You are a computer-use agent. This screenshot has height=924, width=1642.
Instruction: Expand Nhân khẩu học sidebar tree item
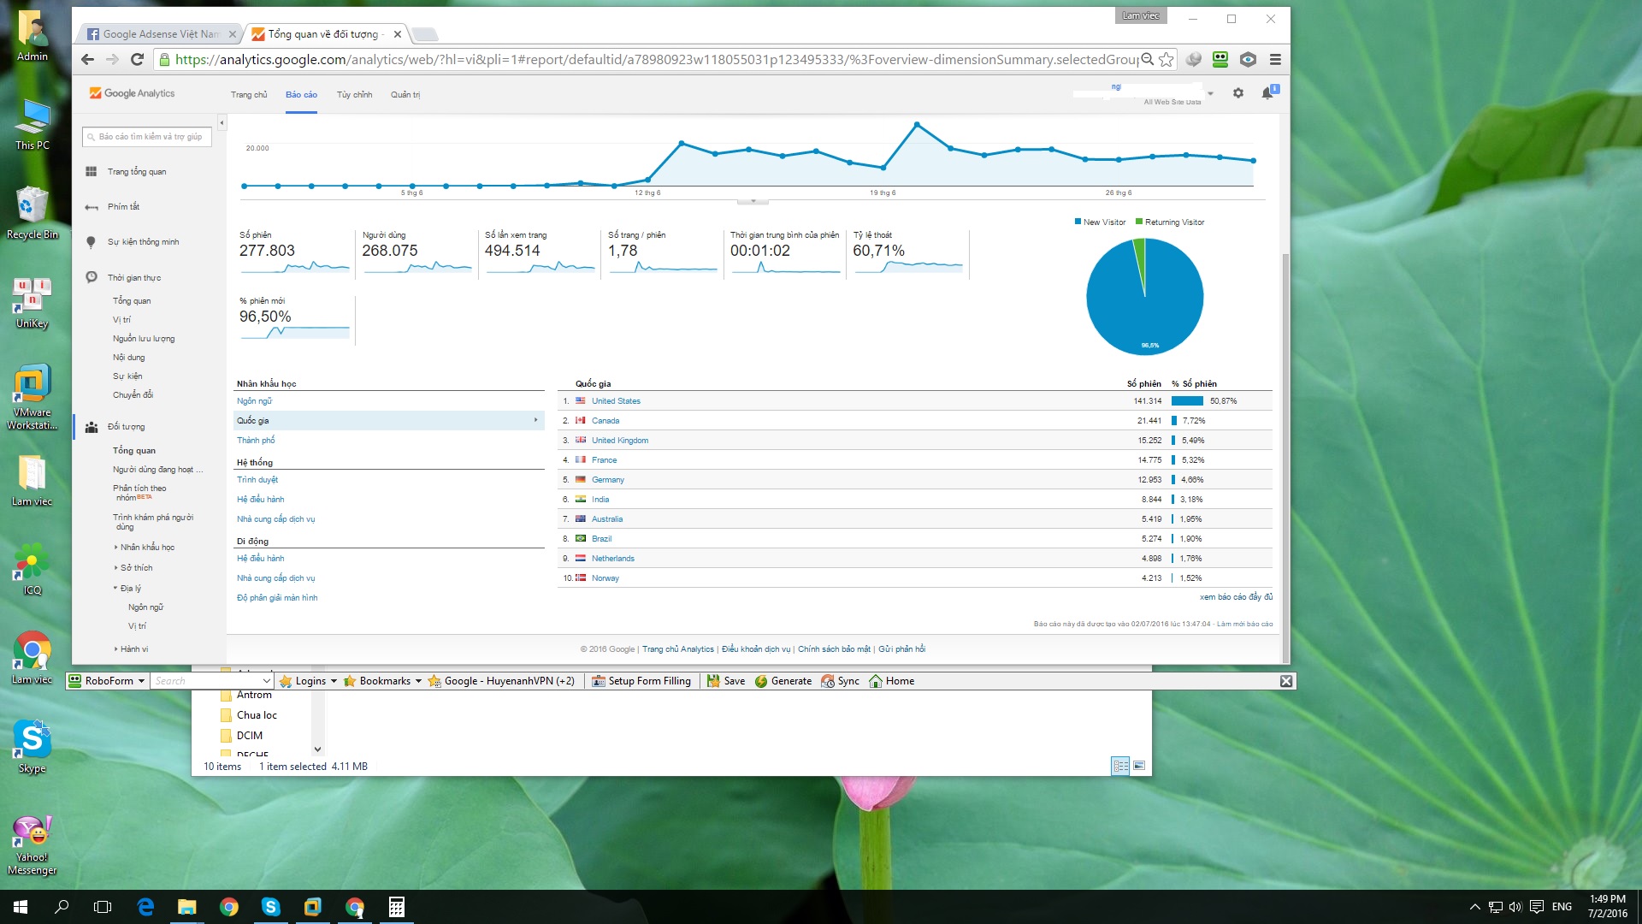pyautogui.click(x=116, y=548)
